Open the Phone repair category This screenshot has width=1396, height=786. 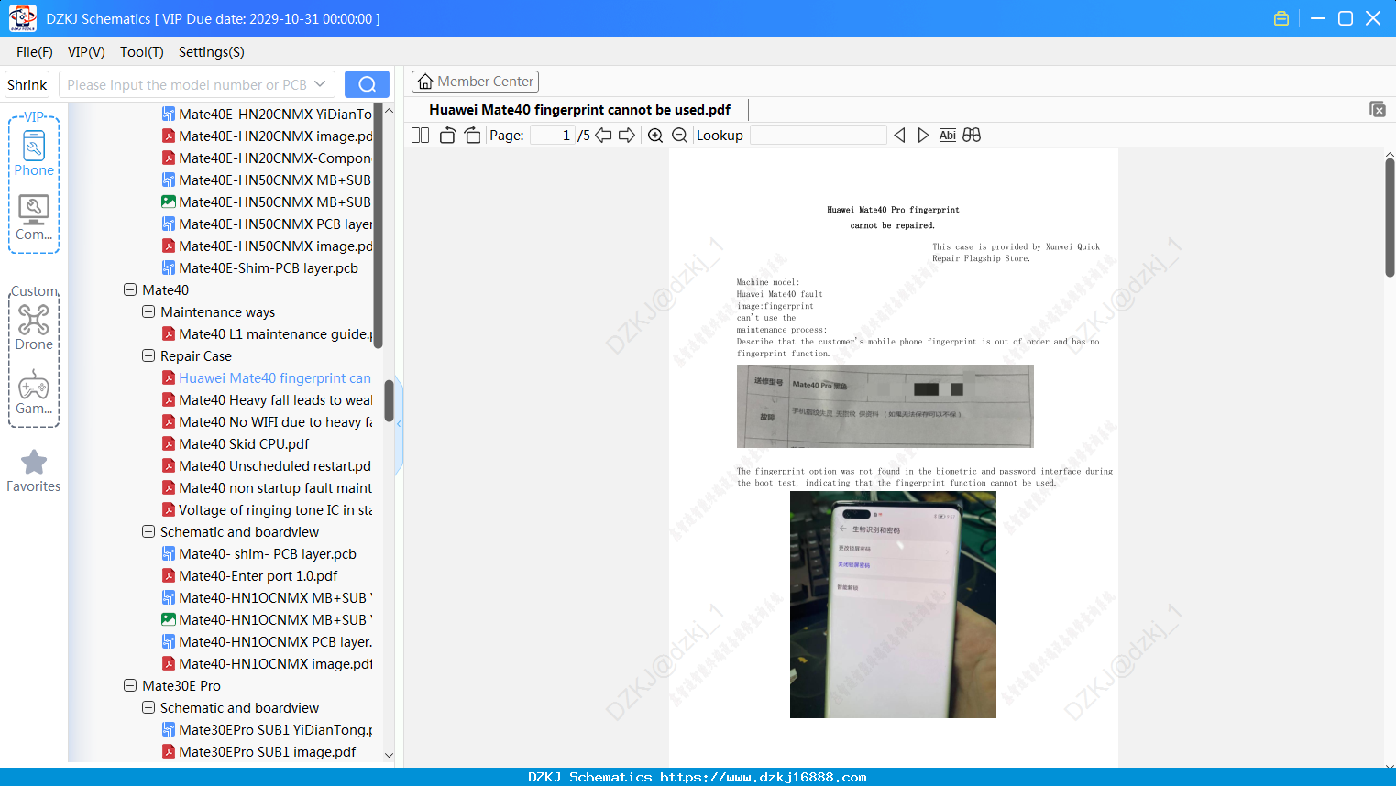34,153
